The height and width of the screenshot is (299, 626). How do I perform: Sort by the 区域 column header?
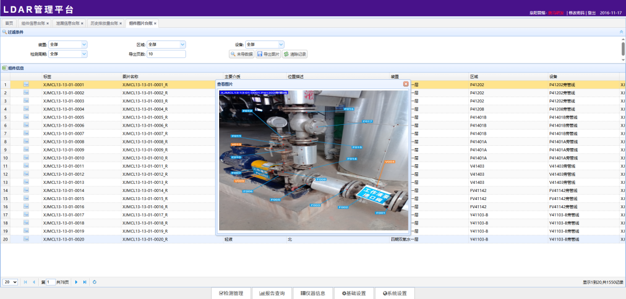[508, 76]
